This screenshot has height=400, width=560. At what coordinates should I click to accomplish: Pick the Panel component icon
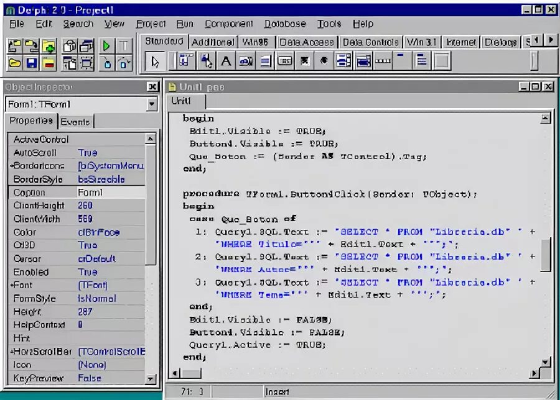(x=441, y=61)
